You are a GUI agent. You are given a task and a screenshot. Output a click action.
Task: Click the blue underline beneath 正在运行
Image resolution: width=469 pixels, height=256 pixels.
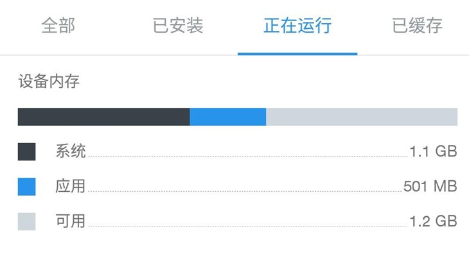coord(297,54)
